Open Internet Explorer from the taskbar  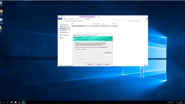click(12, 102)
